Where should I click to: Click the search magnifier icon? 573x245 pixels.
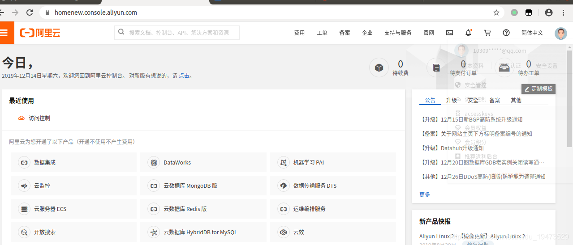click(121, 32)
